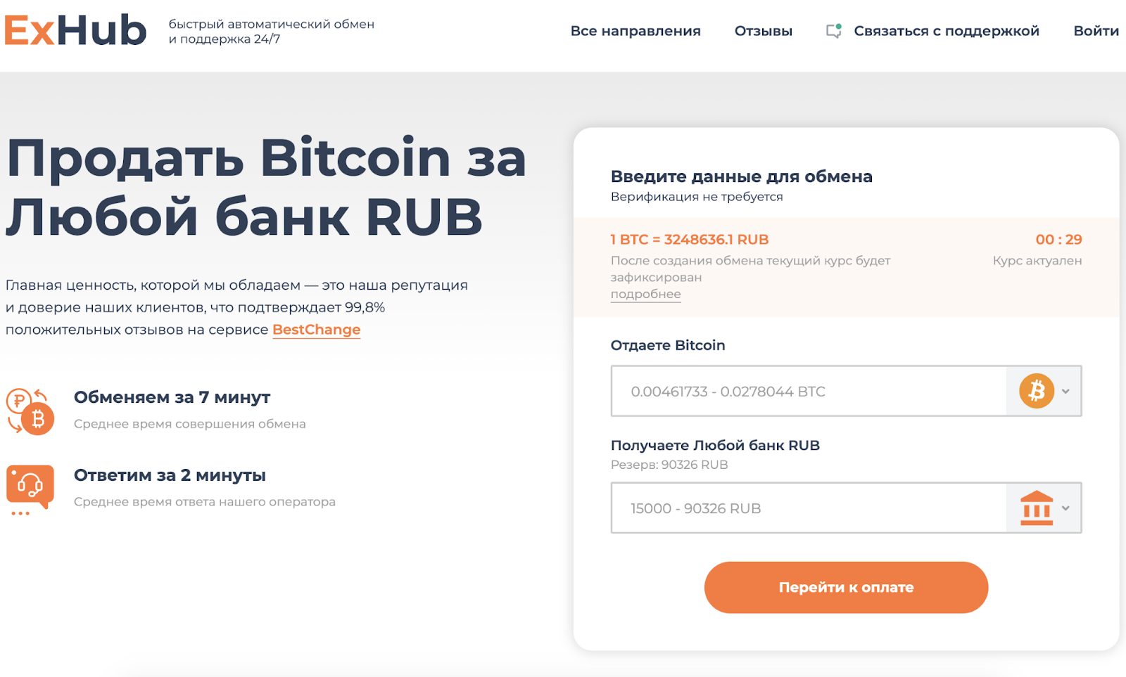Click the Обменяем за 7 минут heading
This screenshot has height=677, width=1126.
[172, 397]
